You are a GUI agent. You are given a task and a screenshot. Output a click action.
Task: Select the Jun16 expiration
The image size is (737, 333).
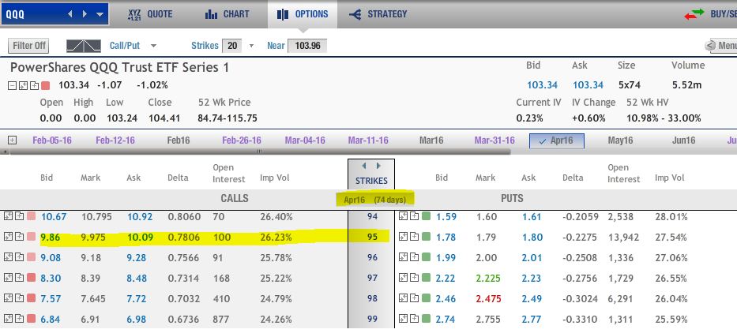(684, 140)
